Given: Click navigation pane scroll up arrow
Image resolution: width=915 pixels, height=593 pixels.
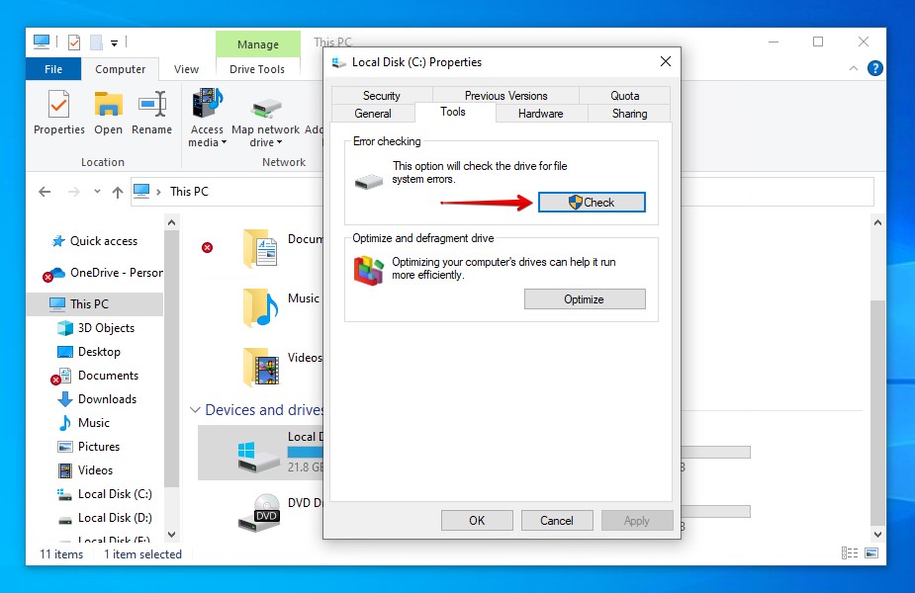Looking at the screenshot, I should coord(171,222).
